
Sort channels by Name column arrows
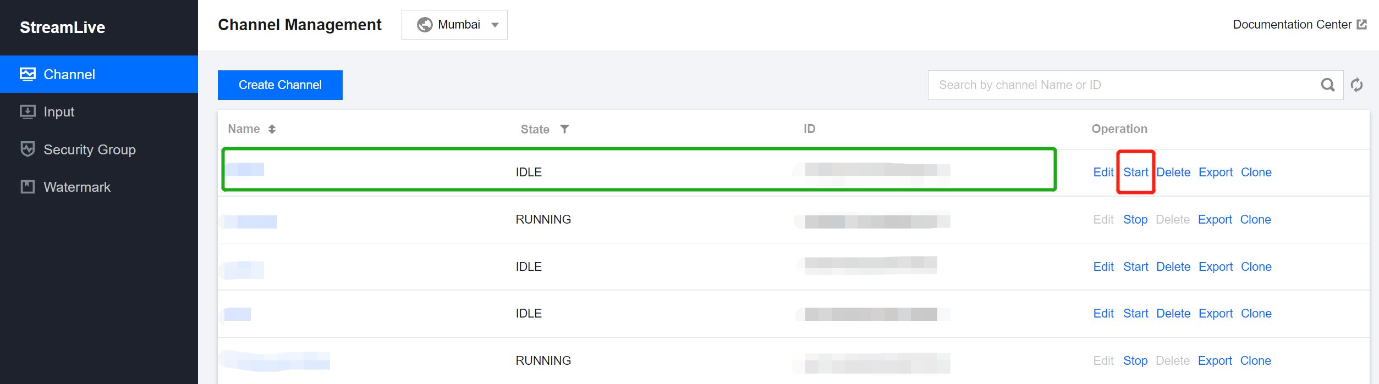pos(272,129)
